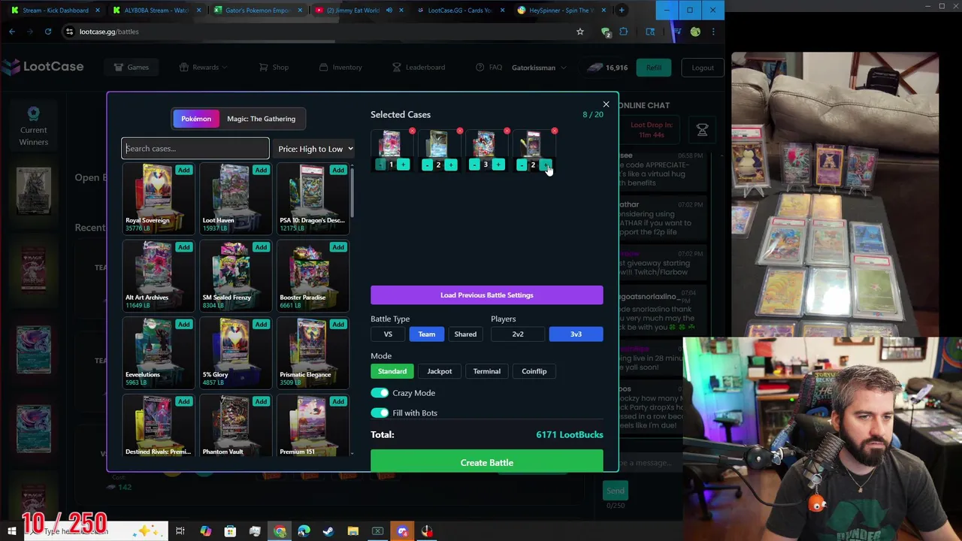Add the Loot Haven case
The height and width of the screenshot is (541, 962).
(261, 171)
